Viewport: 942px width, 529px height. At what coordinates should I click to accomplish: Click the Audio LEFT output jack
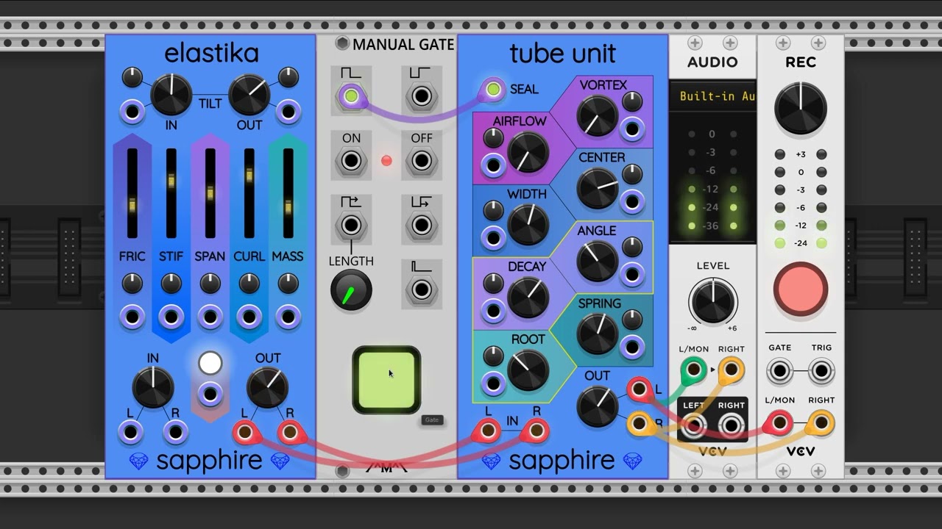tap(693, 425)
